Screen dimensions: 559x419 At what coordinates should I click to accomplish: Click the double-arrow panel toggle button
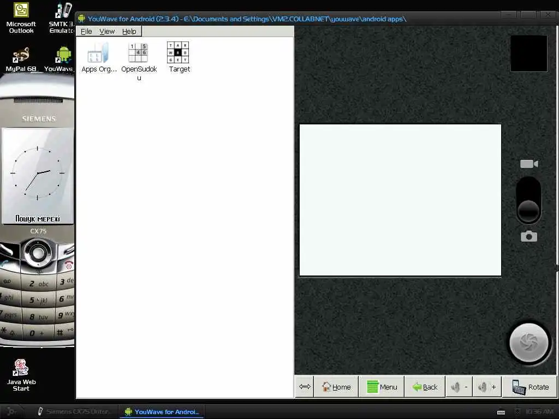(305, 387)
